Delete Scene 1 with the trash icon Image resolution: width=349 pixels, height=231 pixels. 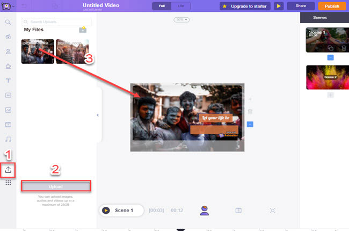(344, 48)
